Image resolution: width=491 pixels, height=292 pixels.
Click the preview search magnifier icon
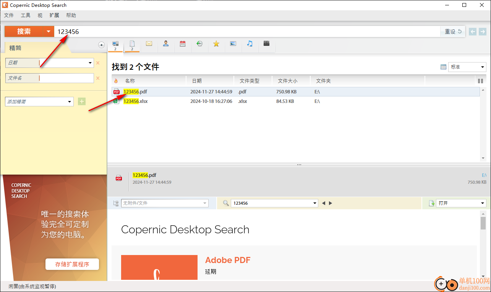coord(226,203)
